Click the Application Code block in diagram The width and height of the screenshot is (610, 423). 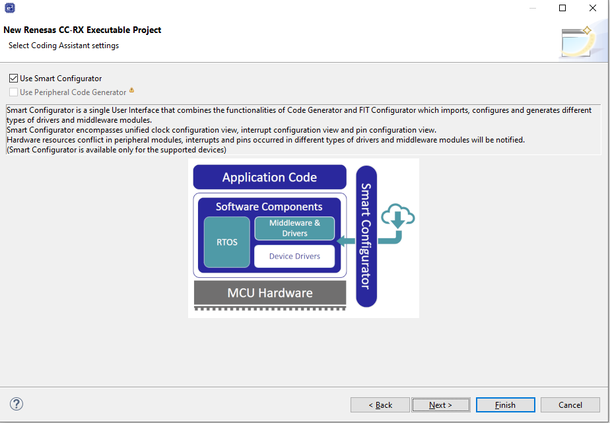pos(269,178)
